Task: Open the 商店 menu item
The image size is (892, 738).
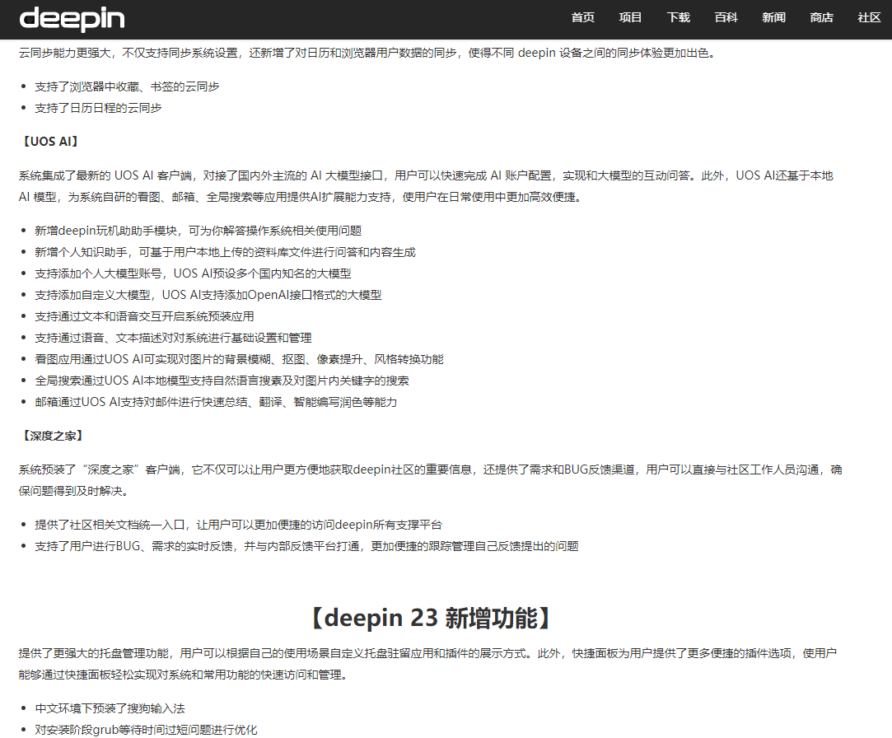Action: pyautogui.click(x=821, y=17)
